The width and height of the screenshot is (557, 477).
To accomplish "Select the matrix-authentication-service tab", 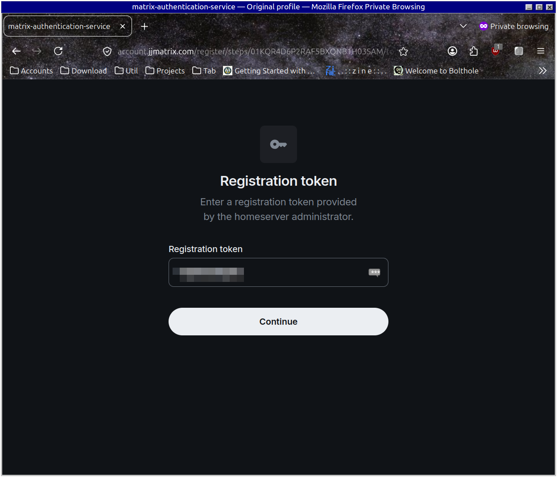I will pos(67,26).
